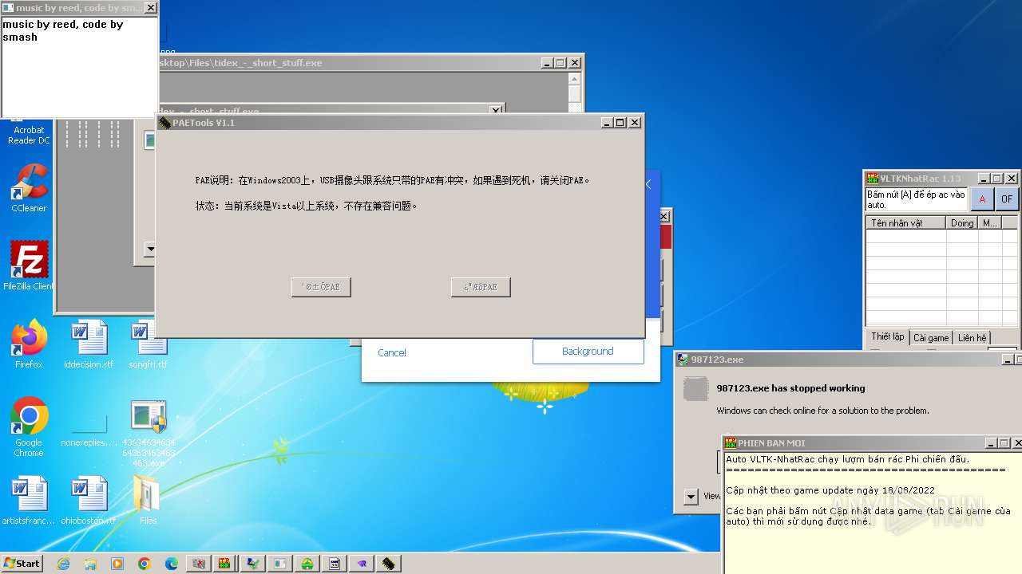
Task: Click the text area in music by reed window
Action: tap(79, 67)
